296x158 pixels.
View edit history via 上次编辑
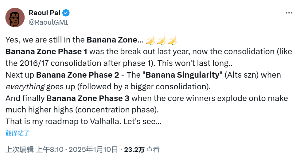click(19, 150)
